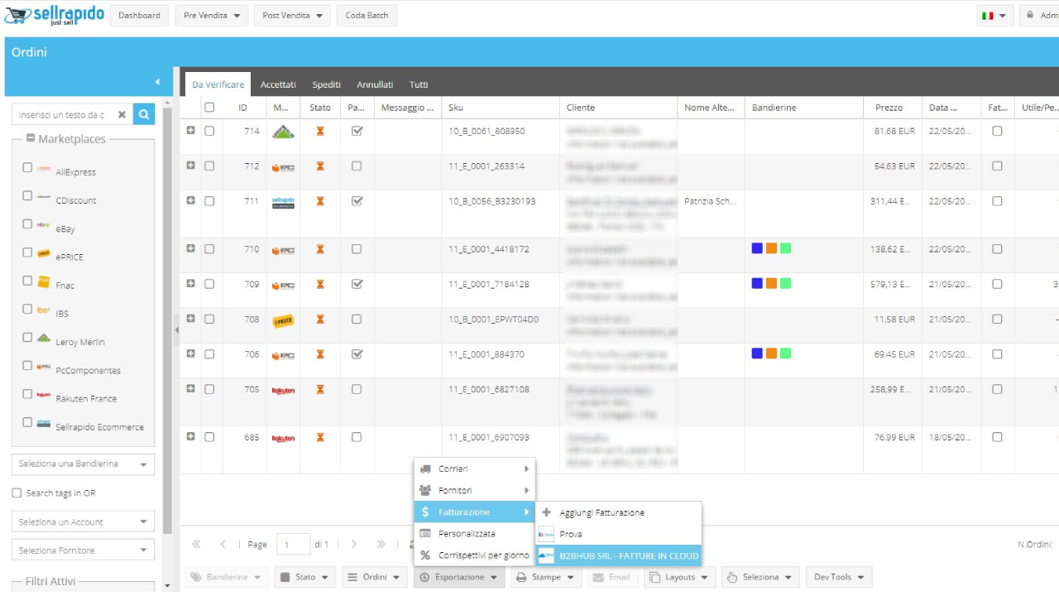Click the hourglass status icon in order 712
Screen dimensions: 1059x596
pos(320,166)
